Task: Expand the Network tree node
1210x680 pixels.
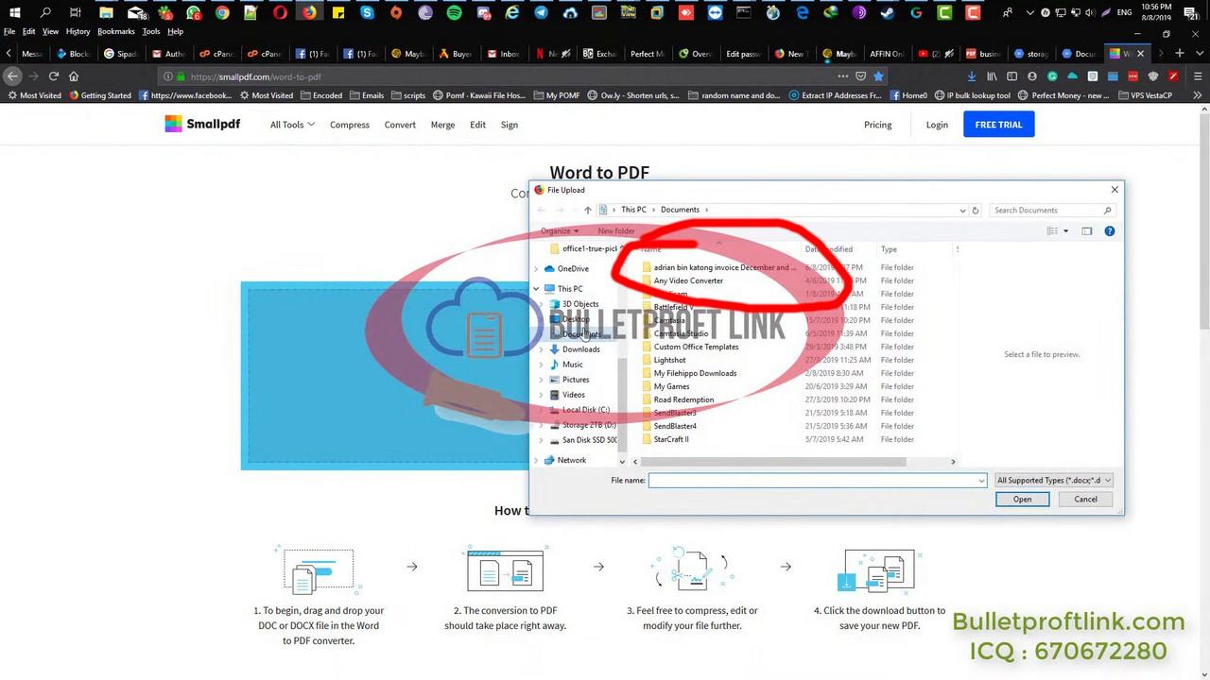Action: (x=537, y=461)
